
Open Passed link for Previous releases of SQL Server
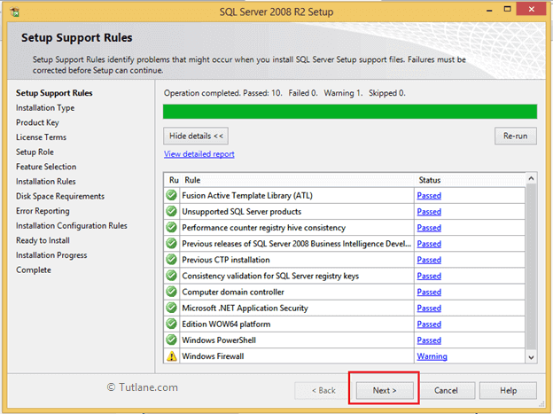pos(429,244)
